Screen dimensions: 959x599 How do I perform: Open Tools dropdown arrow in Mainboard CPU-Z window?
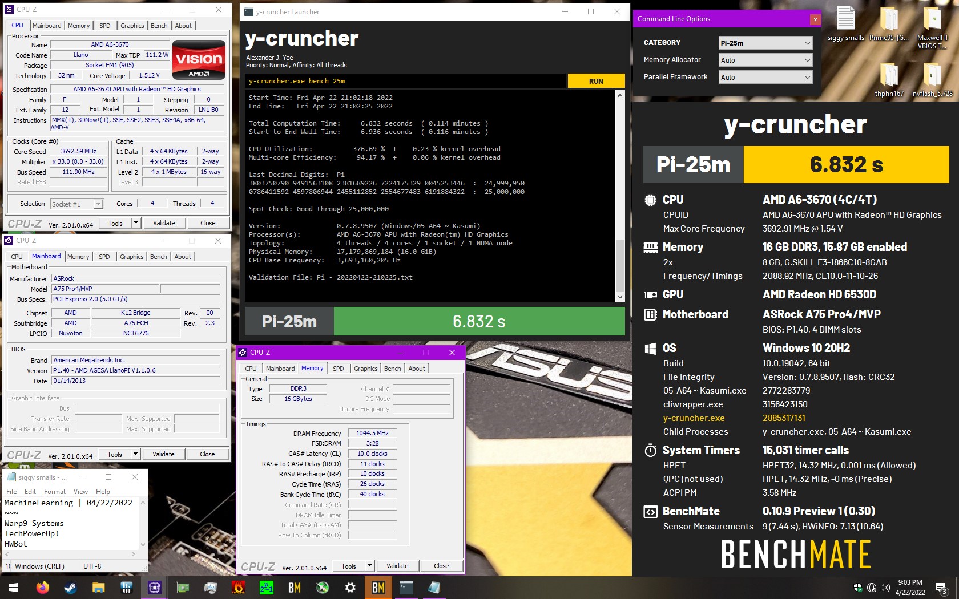135,454
